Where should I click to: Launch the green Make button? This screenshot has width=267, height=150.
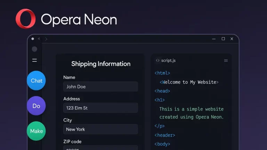(x=36, y=131)
